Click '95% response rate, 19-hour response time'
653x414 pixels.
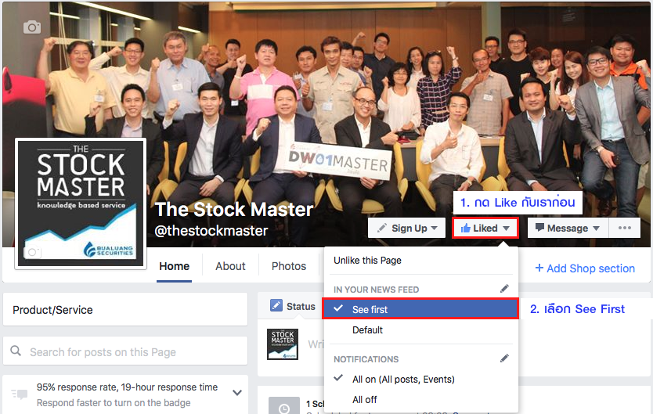pyautogui.click(x=127, y=387)
